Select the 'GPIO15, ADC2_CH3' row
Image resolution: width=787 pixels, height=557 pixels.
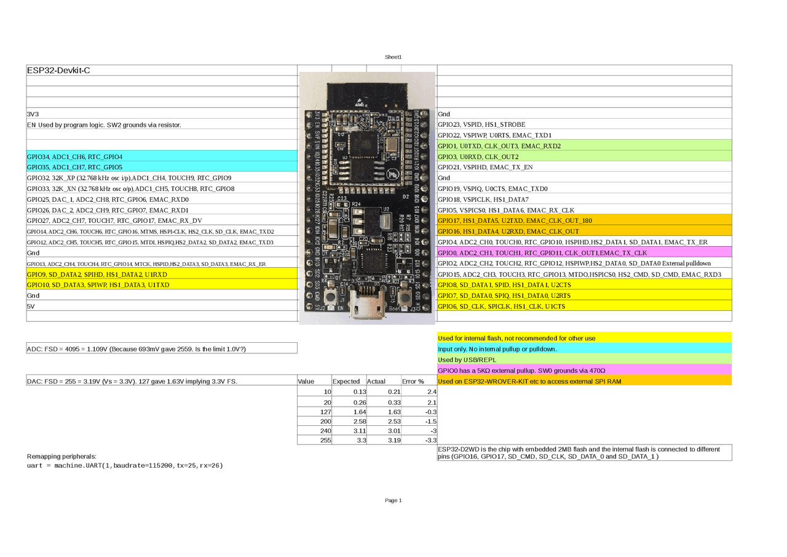click(584, 274)
